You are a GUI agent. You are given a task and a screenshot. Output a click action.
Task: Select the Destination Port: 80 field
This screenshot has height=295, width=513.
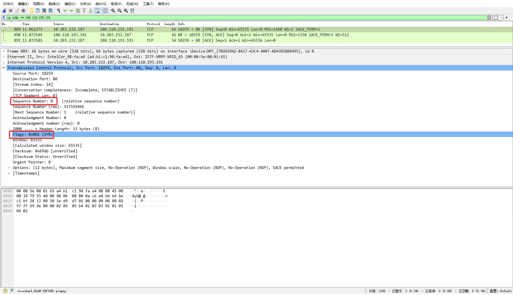click(35, 79)
